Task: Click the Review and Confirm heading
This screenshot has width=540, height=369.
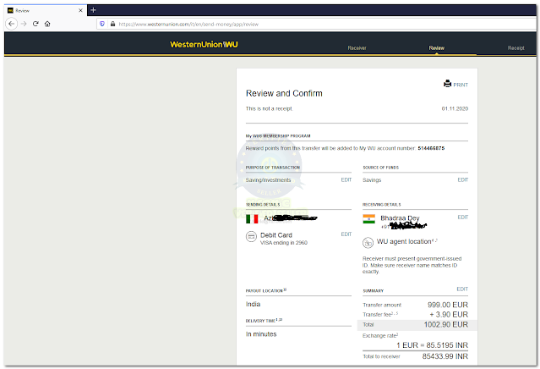Action: click(x=284, y=93)
